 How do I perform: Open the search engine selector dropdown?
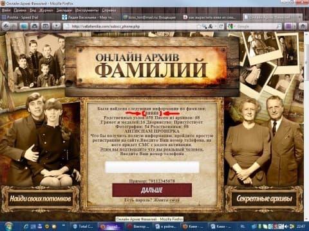coord(232,26)
